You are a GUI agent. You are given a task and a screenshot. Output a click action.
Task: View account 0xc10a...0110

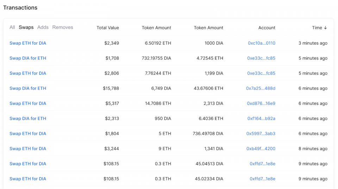[261, 43]
